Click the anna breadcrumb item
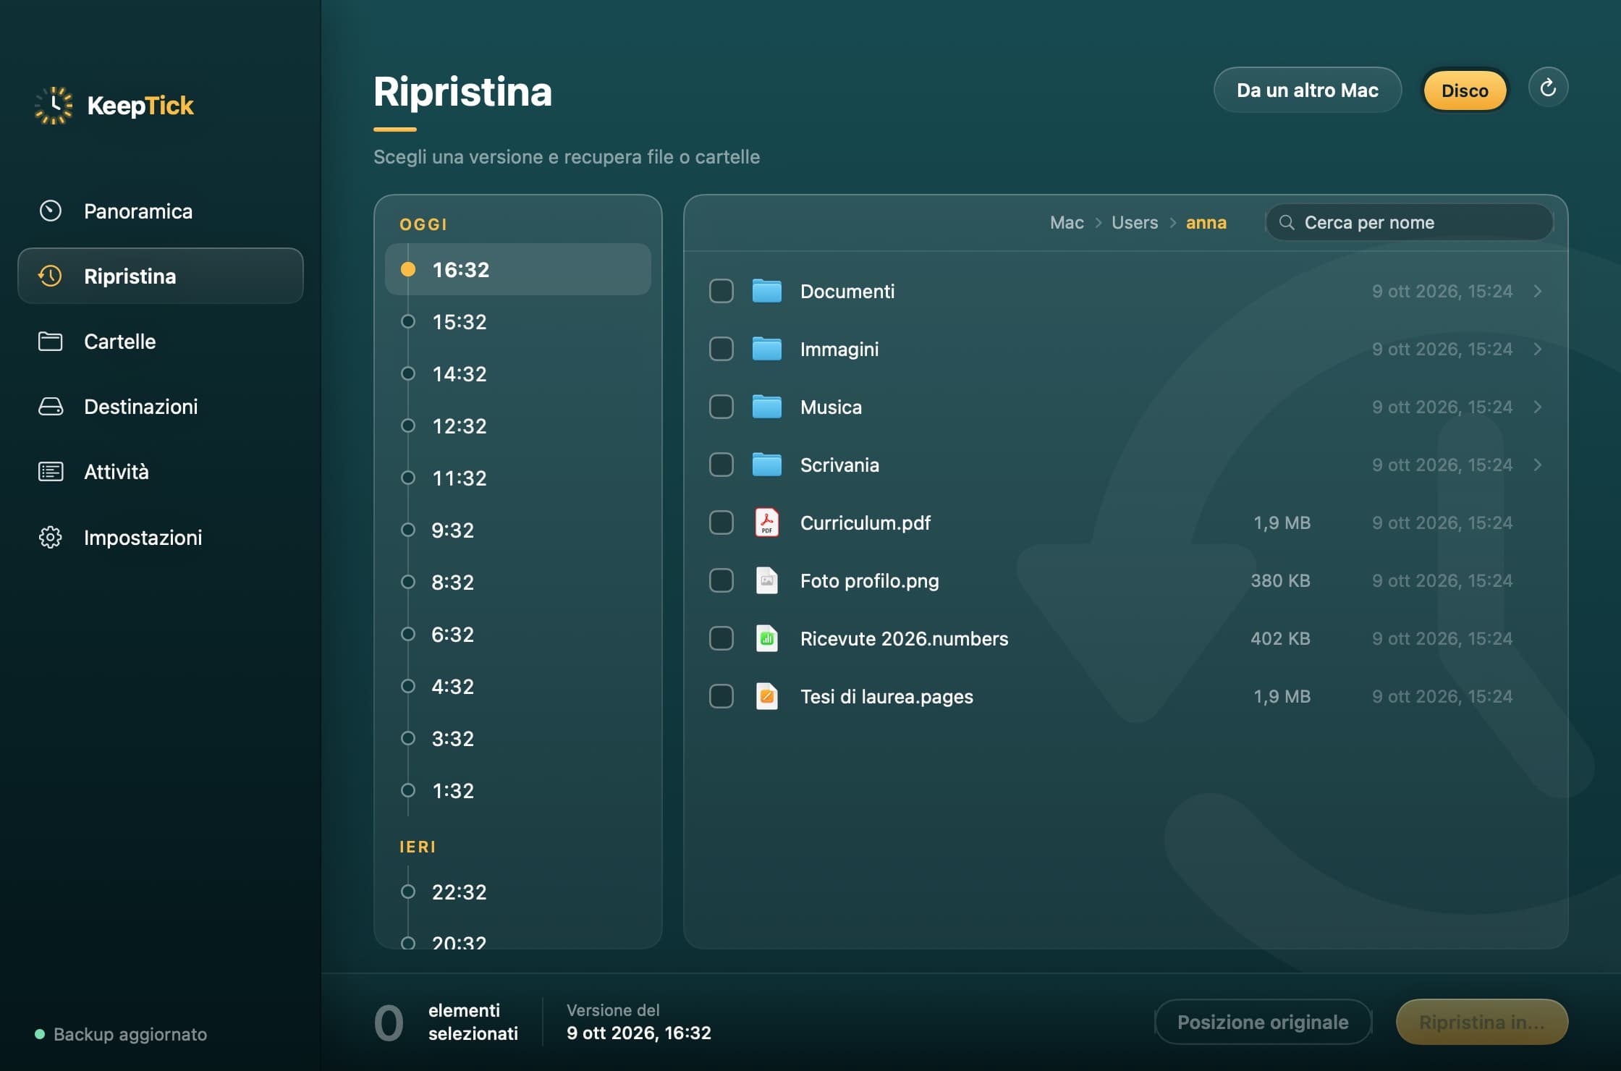 pyautogui.click(x=1206, y=222)
